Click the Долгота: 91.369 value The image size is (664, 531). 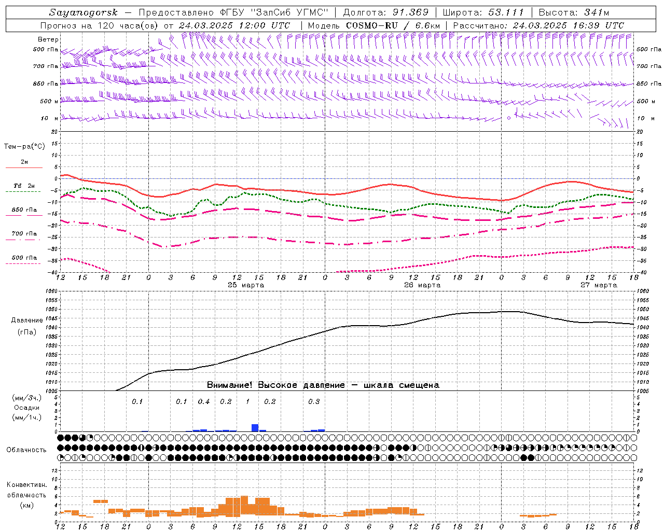386,12
